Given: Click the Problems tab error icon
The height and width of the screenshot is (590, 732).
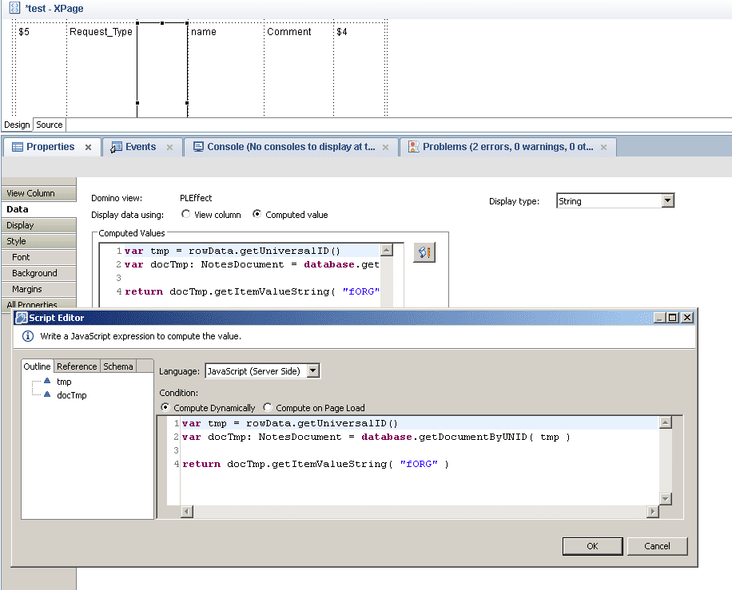Looking at the screenshot, I should 413,147.
